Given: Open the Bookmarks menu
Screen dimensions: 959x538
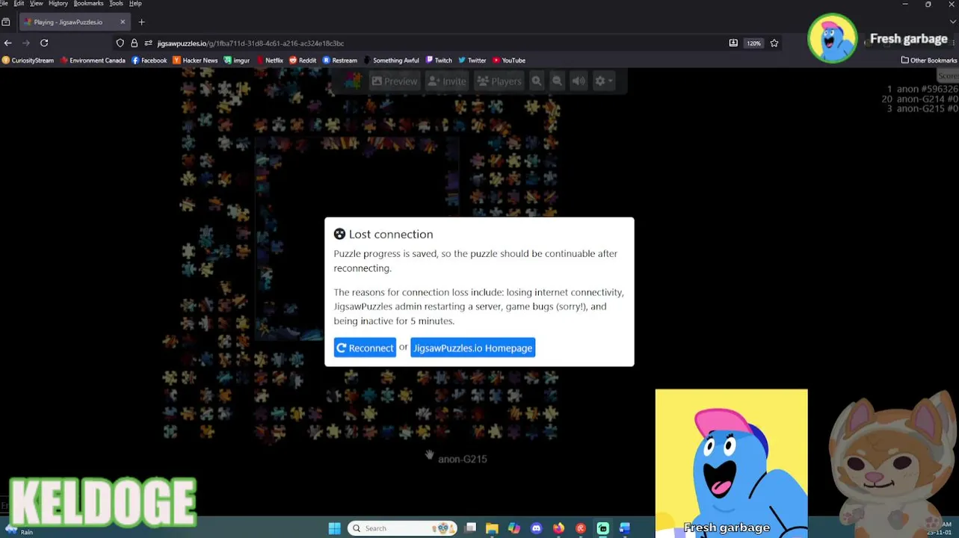Looking at the screenshot, I should tap(88, 4).
